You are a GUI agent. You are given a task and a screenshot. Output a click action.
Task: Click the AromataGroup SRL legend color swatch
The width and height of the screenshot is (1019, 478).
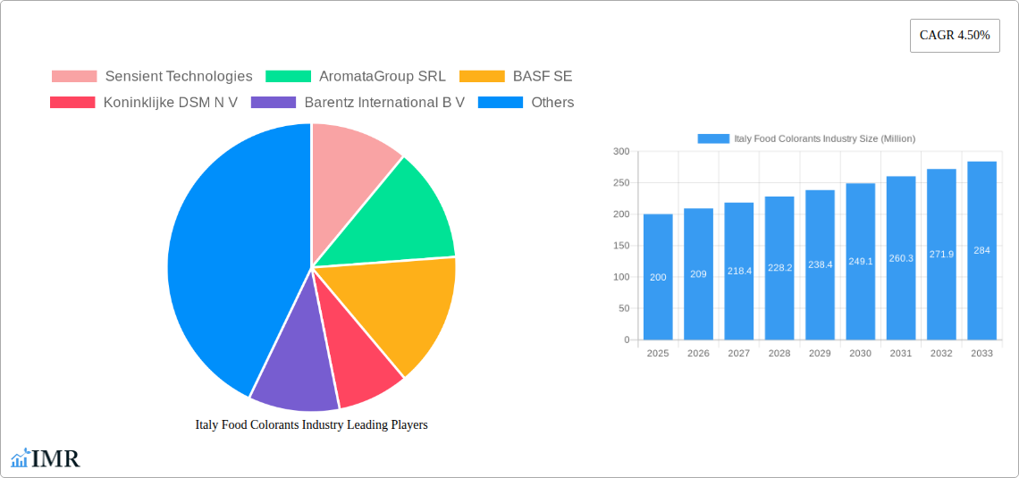pyautogui.click(x=288, y=76)
